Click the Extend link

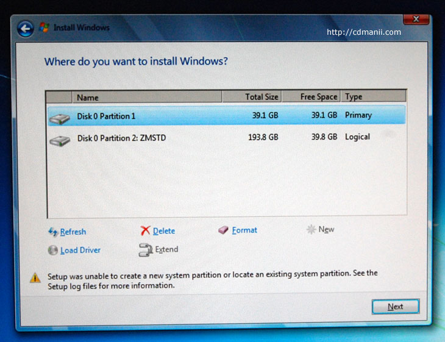[x=166, y=249]
